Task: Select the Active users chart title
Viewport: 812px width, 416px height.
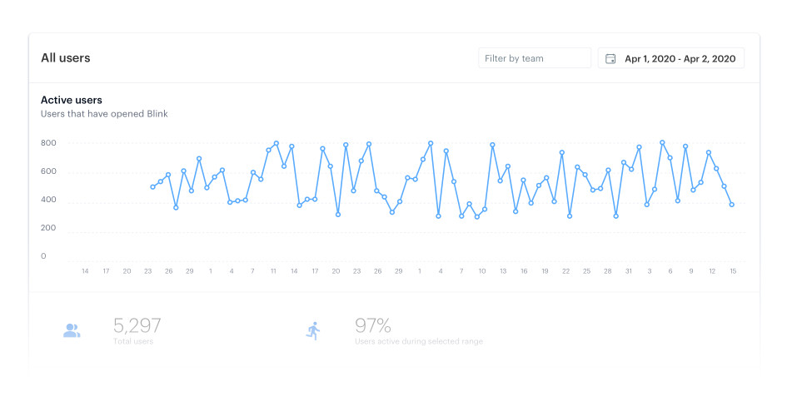Action: (72, 100)
